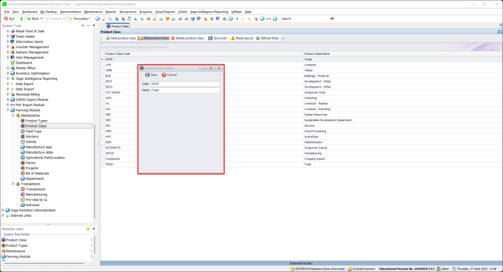Click Save in Product Class Editor
The width and height of the screenshot is (503, 272).
[x=151, y=75]
